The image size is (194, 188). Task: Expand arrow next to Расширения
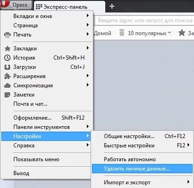[x=88, y=76]
